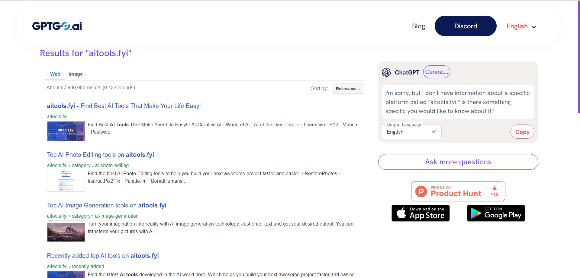This screenshot has height=278, width=580.
Task: Click the GPTGO.ai logo
Action: 56,26
